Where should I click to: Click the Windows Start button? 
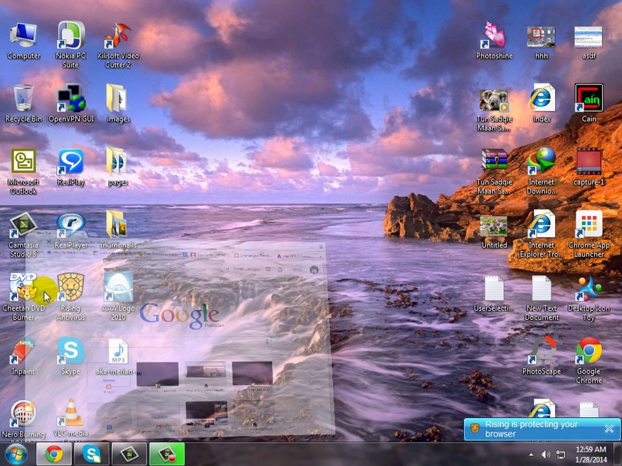16,454
